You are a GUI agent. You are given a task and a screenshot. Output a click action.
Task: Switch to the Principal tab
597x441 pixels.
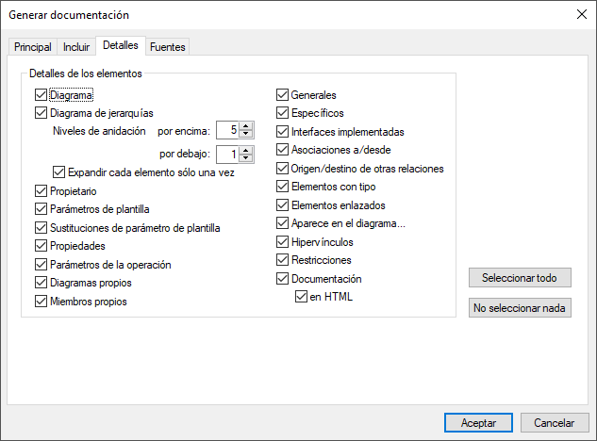33,47
